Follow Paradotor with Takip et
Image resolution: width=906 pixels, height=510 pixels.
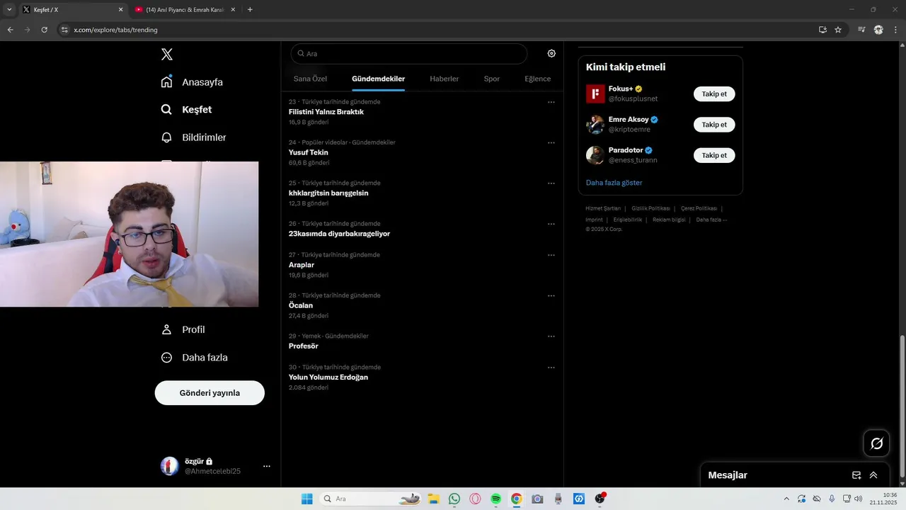coord(714,155)
